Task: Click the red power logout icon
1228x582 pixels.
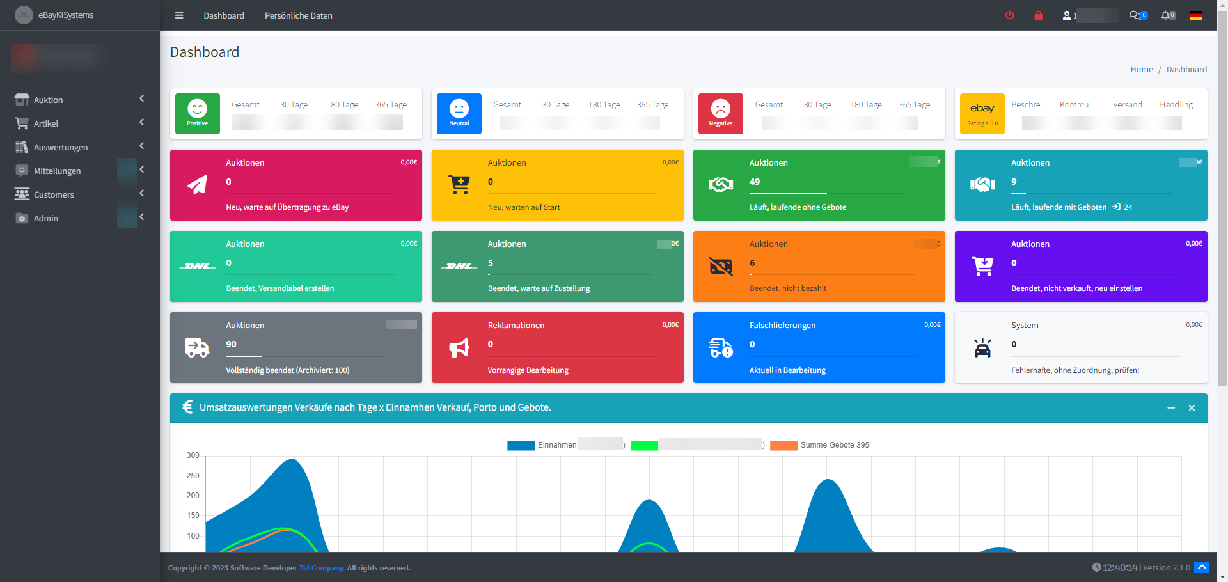Action: click(1009, 15)
